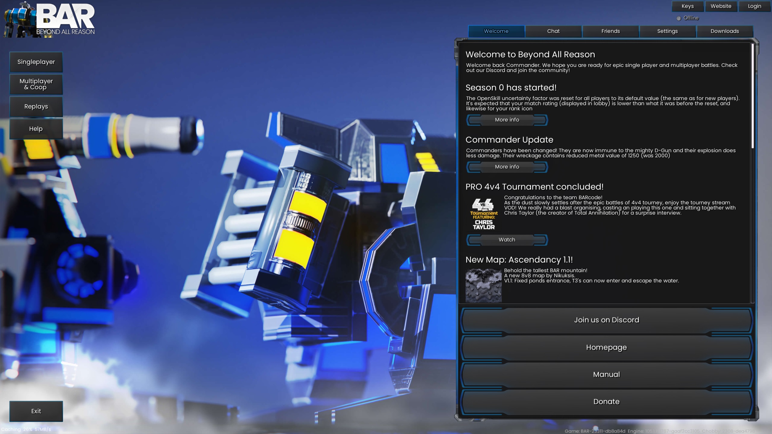Open the Replays section
The width and height of the screenshot is (772, 434).
click(x=36, y=107)
